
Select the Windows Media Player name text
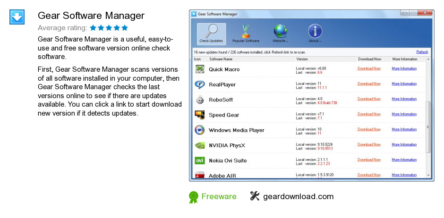pos(237,130)
